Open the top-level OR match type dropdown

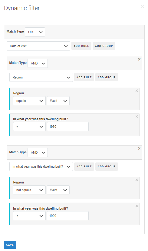(35, 32)
